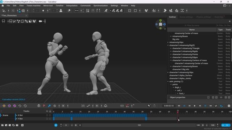
Task: Switch to the Scene settings tab
Action: pyautogui.click(x=186, y=17)
